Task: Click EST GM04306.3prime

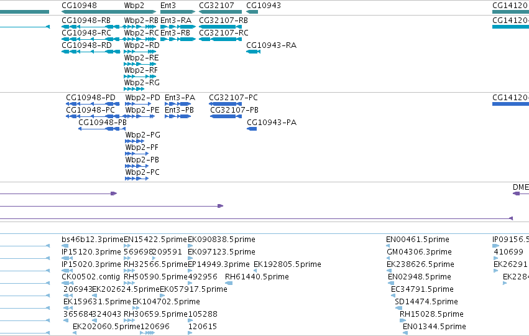Action: [389, 258]
